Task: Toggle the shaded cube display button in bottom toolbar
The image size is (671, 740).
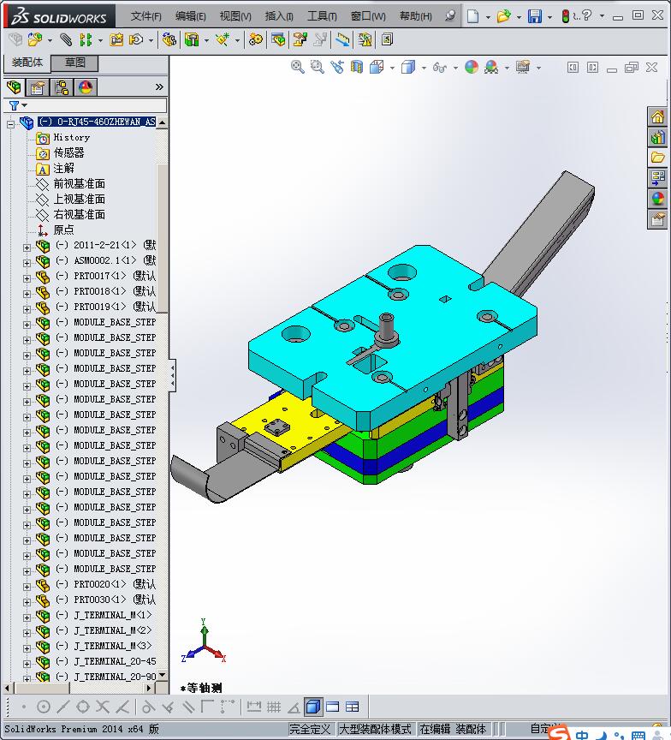Action: pyautogui.click(x=313, y=707)
